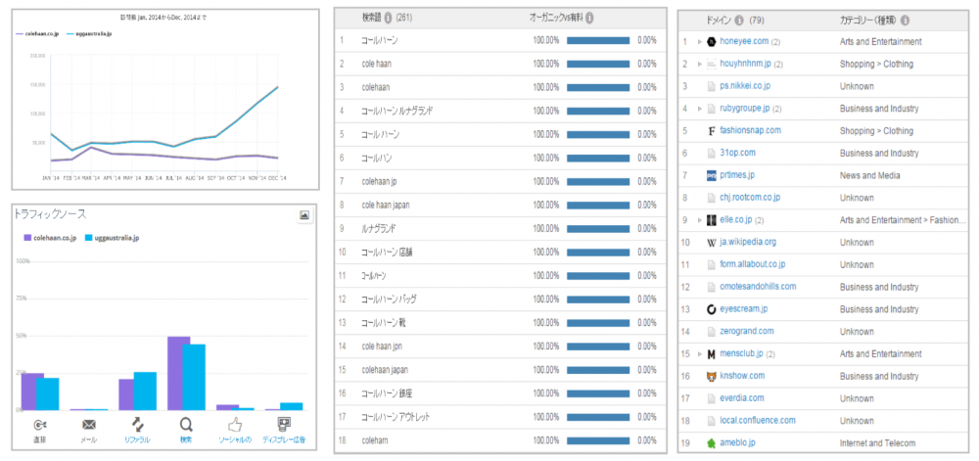The width and height of the screenshot is (979, 461).
Task: Click the display ads monitor icon
Action: click(x=284, y=425)
